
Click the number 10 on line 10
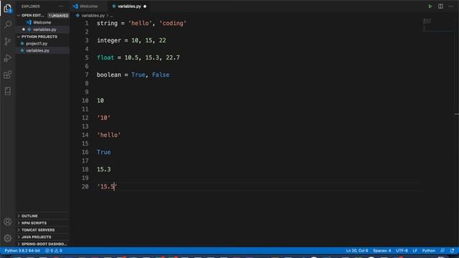point(100,100)
